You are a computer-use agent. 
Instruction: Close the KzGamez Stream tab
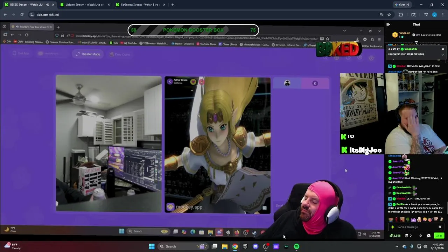[x=164, y=5]
